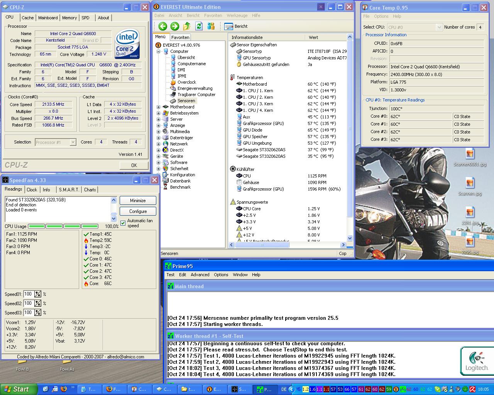Toggle the Automatic fan speed checkbox
The image size is (494, 395).
point(123,223)
